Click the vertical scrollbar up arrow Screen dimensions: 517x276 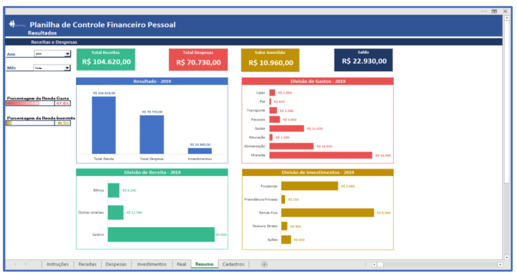coord(507,18)
